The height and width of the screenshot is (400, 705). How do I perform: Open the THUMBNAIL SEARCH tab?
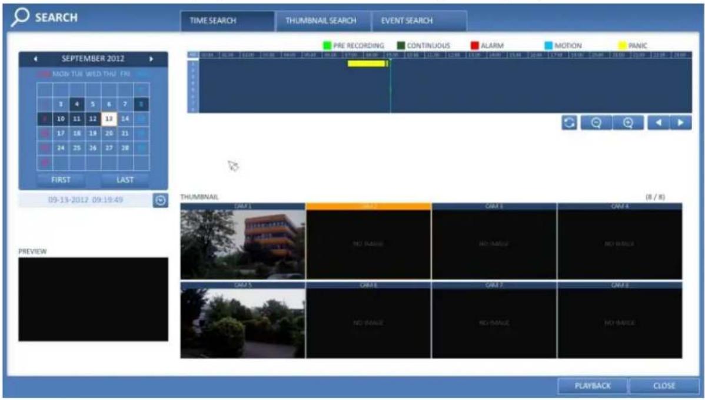323,21
